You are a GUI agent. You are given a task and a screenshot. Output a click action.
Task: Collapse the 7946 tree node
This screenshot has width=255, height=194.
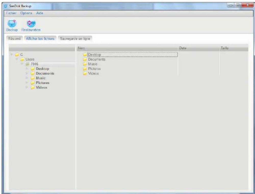click(x=22, y=64)
